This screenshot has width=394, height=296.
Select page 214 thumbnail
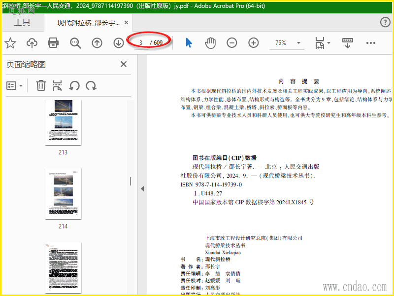[x=63, y=193]
